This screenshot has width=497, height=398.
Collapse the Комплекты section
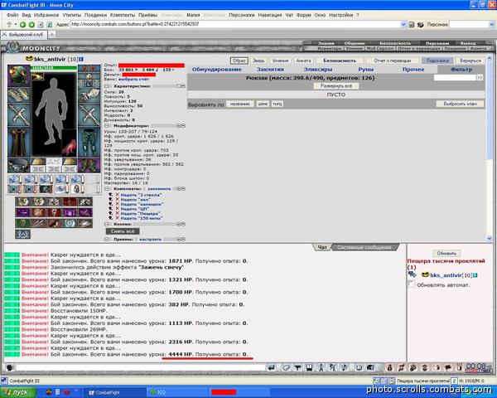click(107, 188)
